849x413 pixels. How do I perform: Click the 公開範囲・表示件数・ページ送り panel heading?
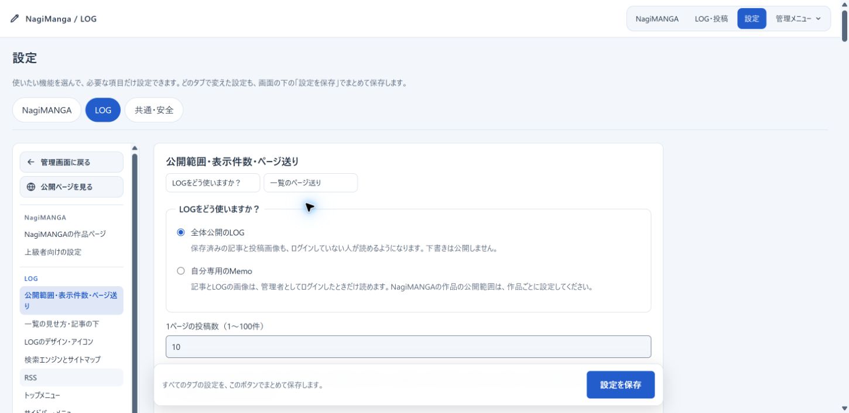click(232, 161)
